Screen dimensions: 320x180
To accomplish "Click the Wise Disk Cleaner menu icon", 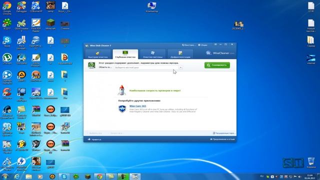I will tap(215, 44).
